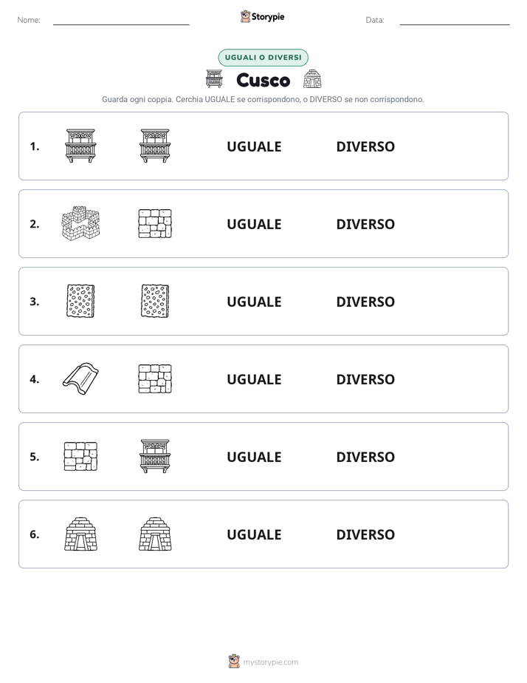
Task: Select the stone wall image in row 2
Action: pos(155,223)
